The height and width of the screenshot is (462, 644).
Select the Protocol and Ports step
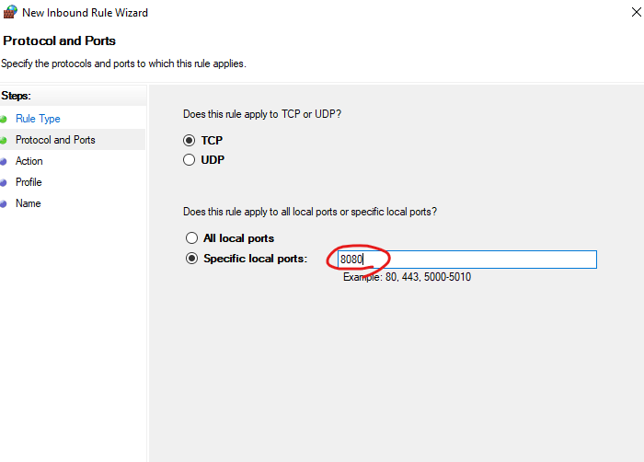coord(55,140)
